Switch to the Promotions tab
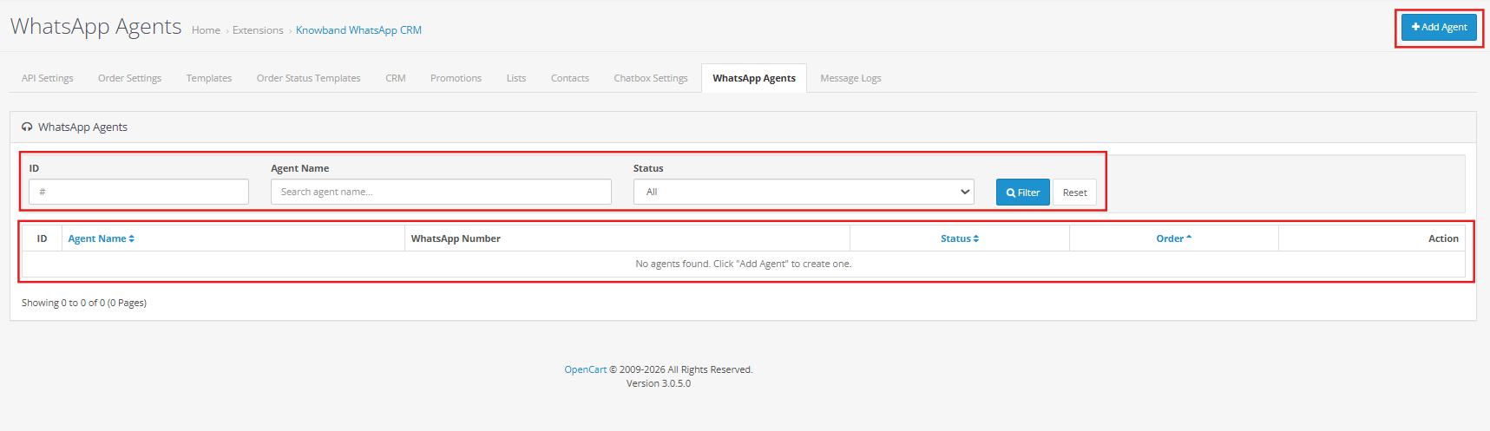1490x431 pixels. pos(456,78)
